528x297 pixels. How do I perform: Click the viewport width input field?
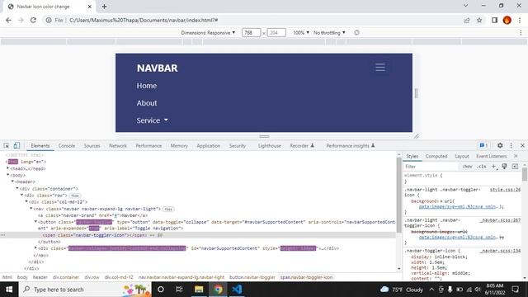(251, 33)
